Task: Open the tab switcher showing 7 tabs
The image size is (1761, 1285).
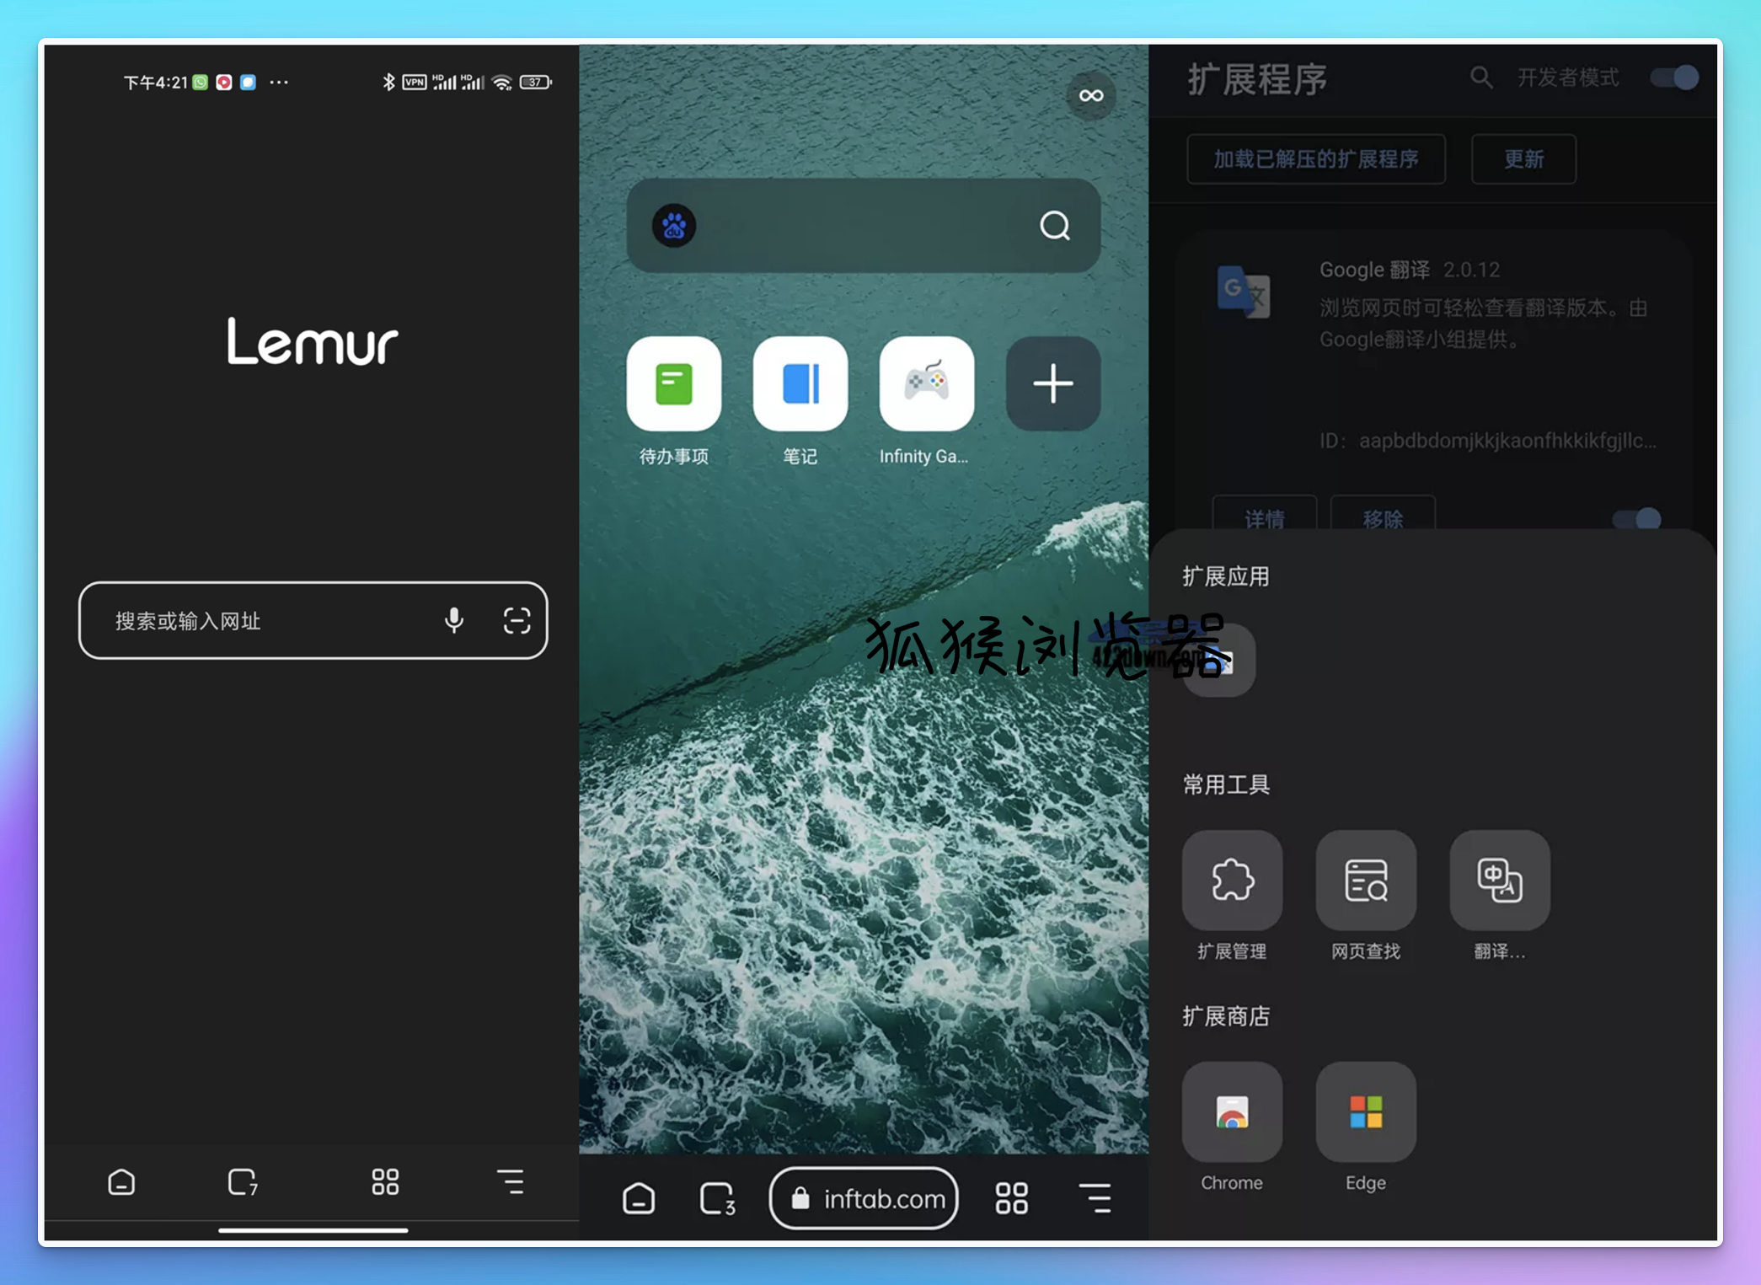Action: [x=241, y=1182]
